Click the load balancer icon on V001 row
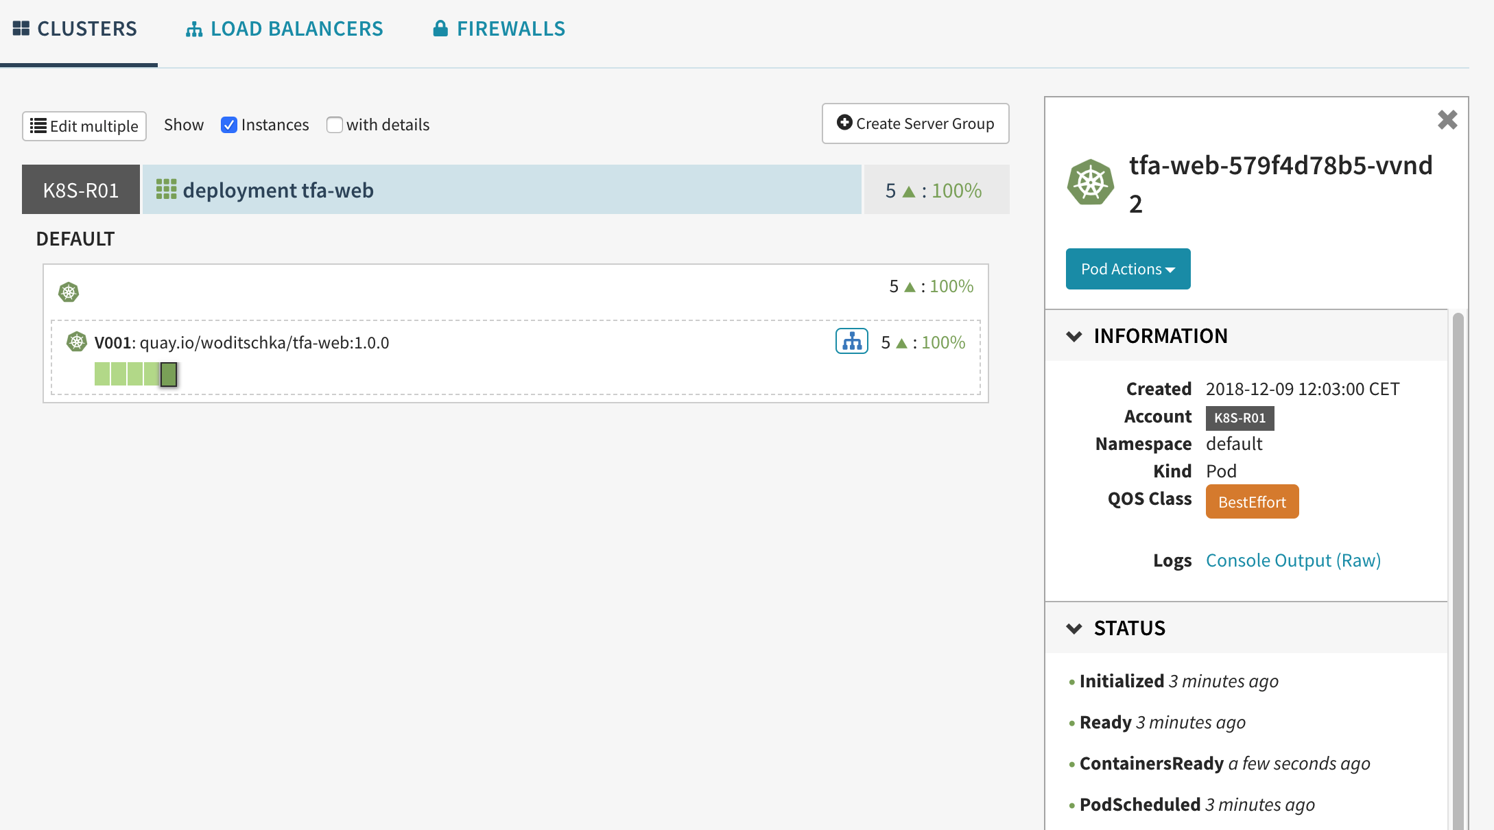Screen dimensions: 1494x830 [851, 341]
